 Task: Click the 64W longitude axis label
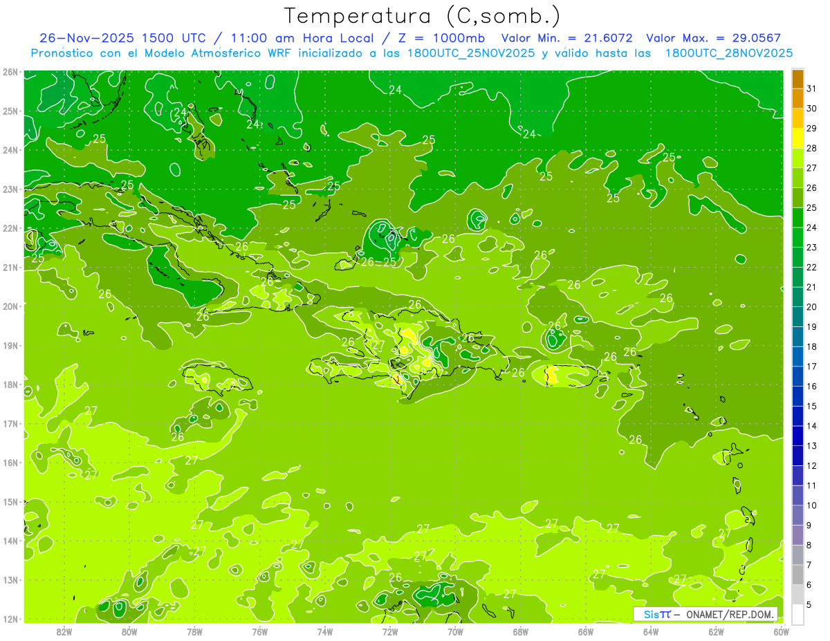point(651,631)
